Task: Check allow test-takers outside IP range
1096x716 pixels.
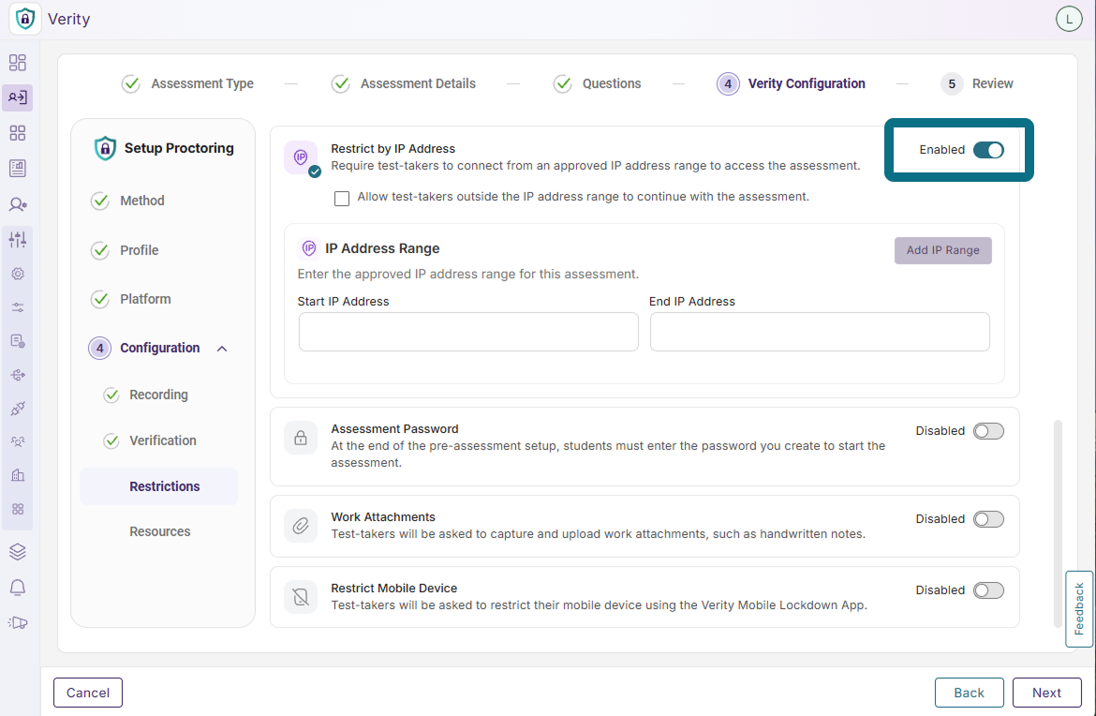Action: [342, 199]
